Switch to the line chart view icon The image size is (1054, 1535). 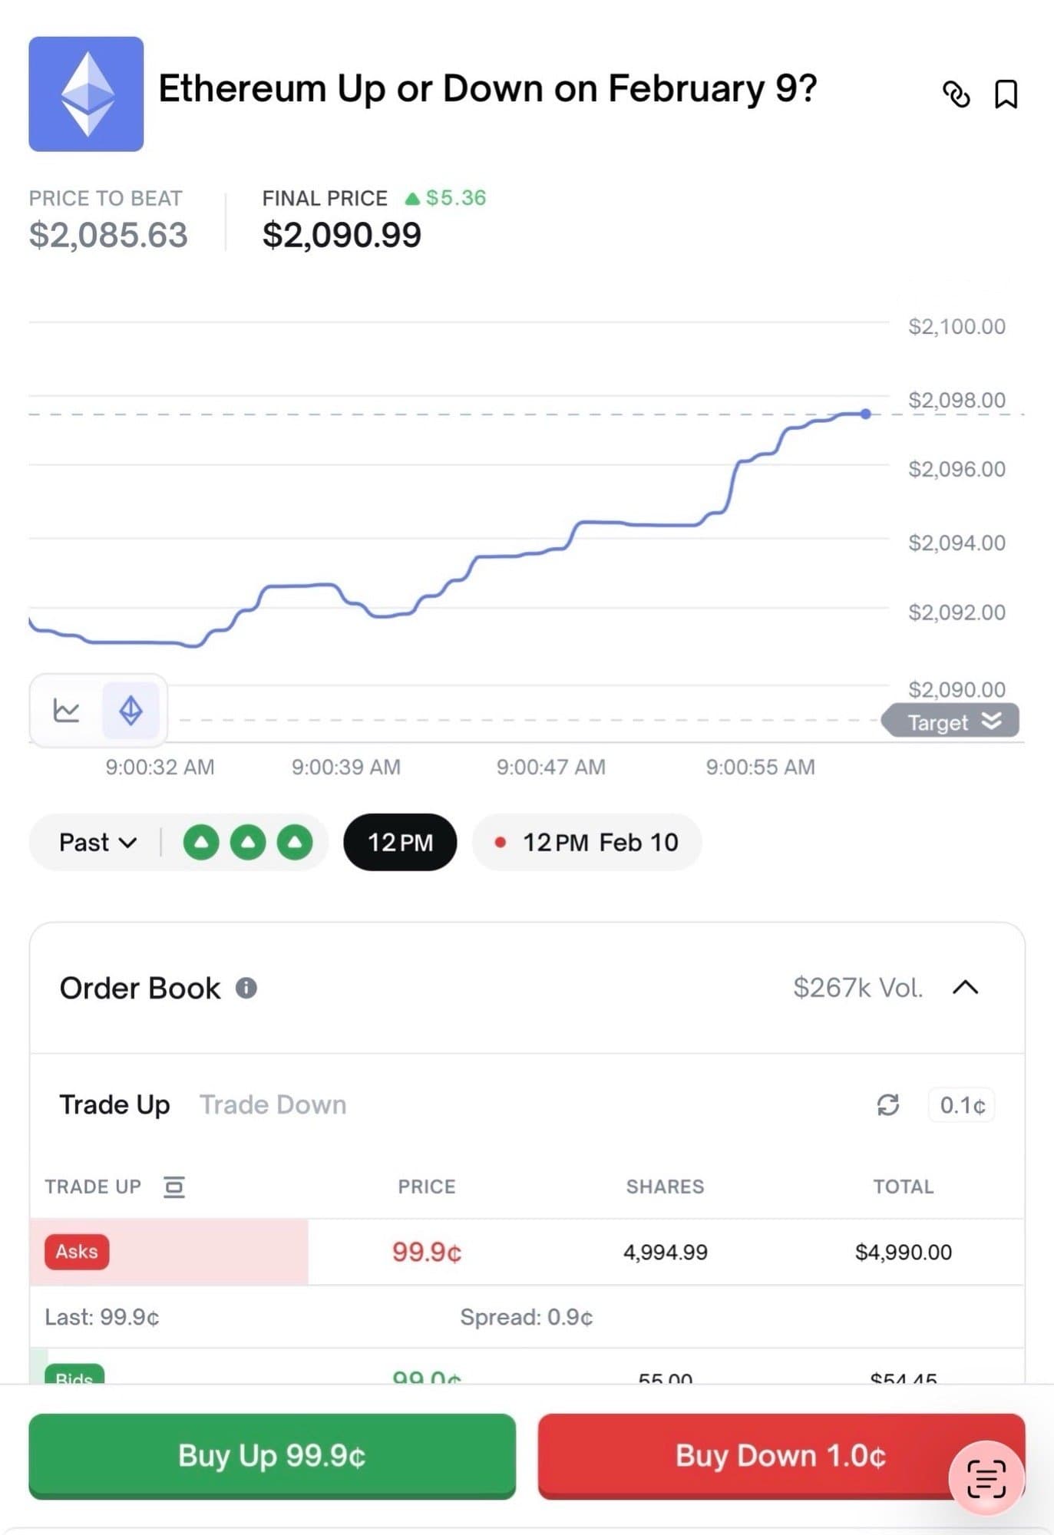(67, 710)
